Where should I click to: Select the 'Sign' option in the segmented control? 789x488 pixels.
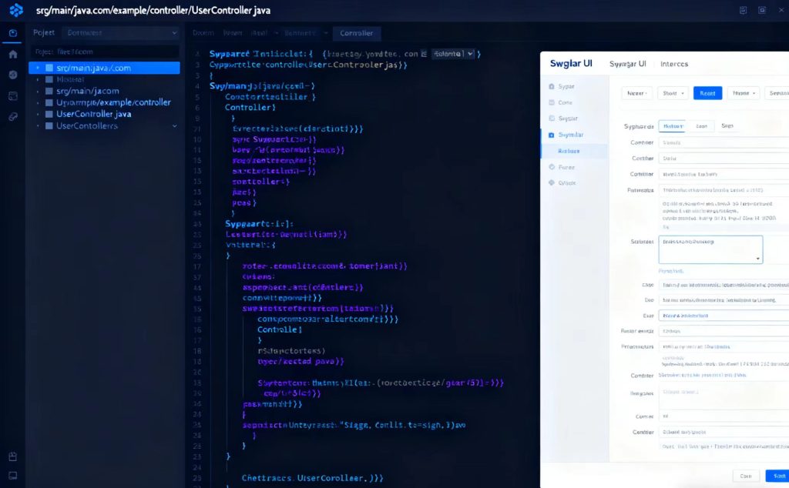coord(727,126)
